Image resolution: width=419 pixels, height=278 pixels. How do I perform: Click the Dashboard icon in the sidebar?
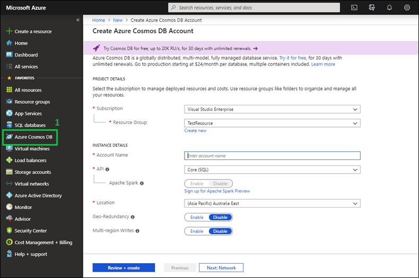[9, 55]
